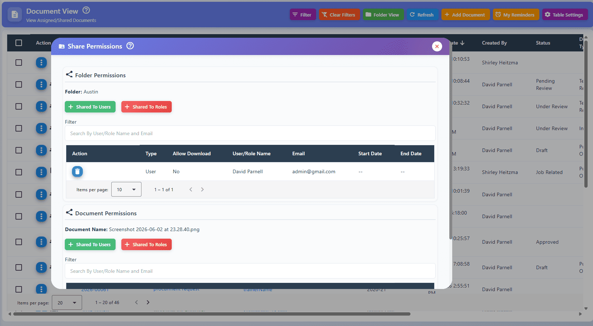Click the Document Permissions share icon
Screen dimensions: 593x326
pos(69,212)
